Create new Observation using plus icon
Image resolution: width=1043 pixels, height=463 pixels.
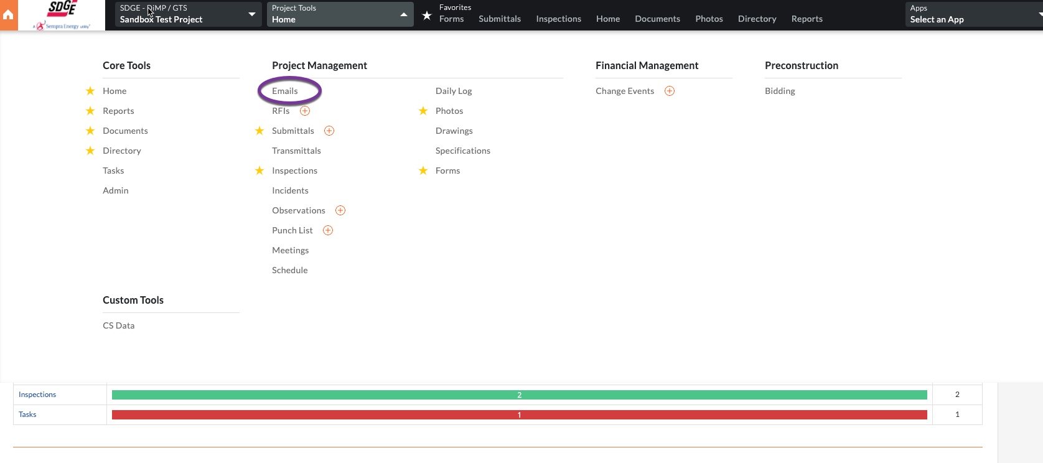coord(340,210)
